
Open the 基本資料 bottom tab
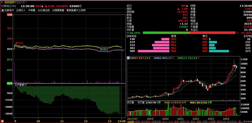[x=146, y=122]
